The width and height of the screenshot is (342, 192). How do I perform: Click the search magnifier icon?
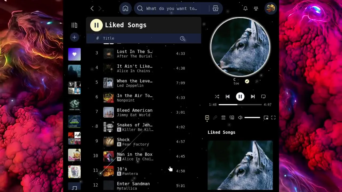pos(140,9)
